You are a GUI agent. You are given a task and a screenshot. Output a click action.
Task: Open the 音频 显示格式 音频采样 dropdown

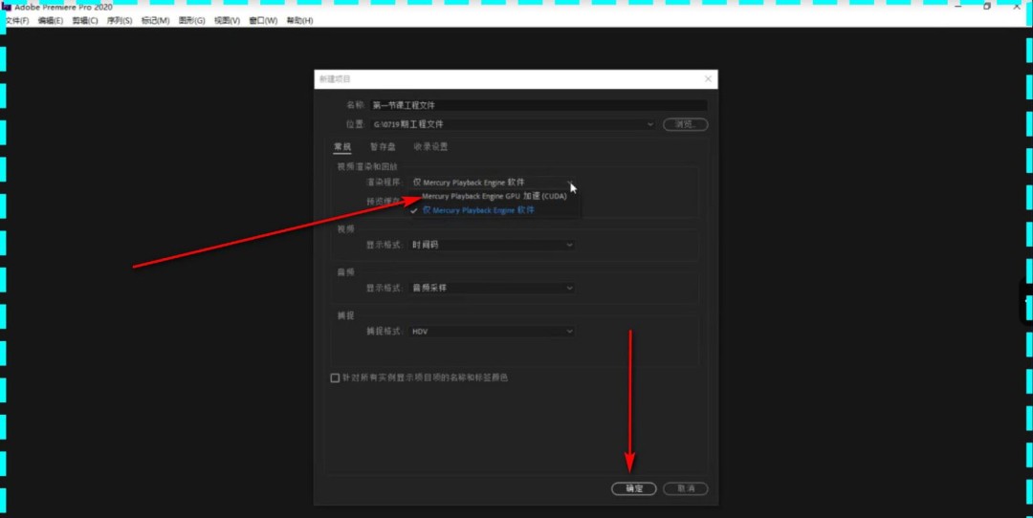[492, 289]
